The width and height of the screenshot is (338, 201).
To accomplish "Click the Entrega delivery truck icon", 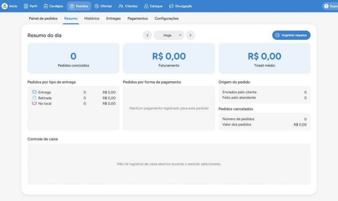I will coord(34,92).
